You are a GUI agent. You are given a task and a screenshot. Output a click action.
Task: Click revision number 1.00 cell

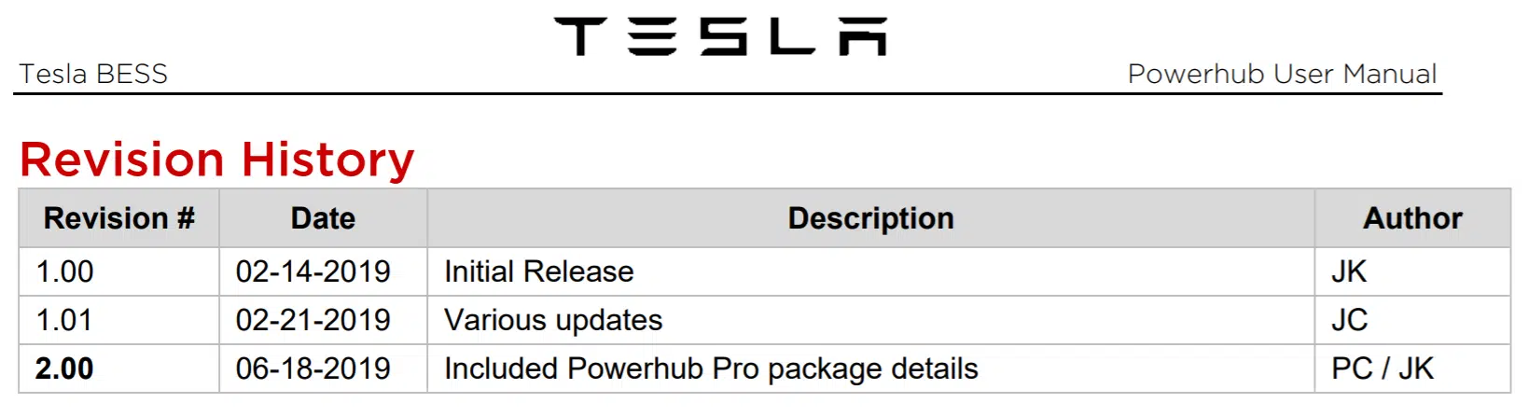point(64,271)
